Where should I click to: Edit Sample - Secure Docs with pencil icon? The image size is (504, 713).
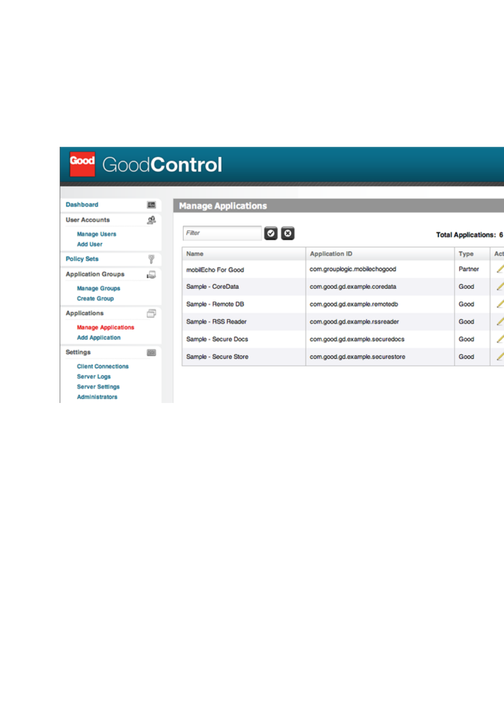click(x=500, y=339)
